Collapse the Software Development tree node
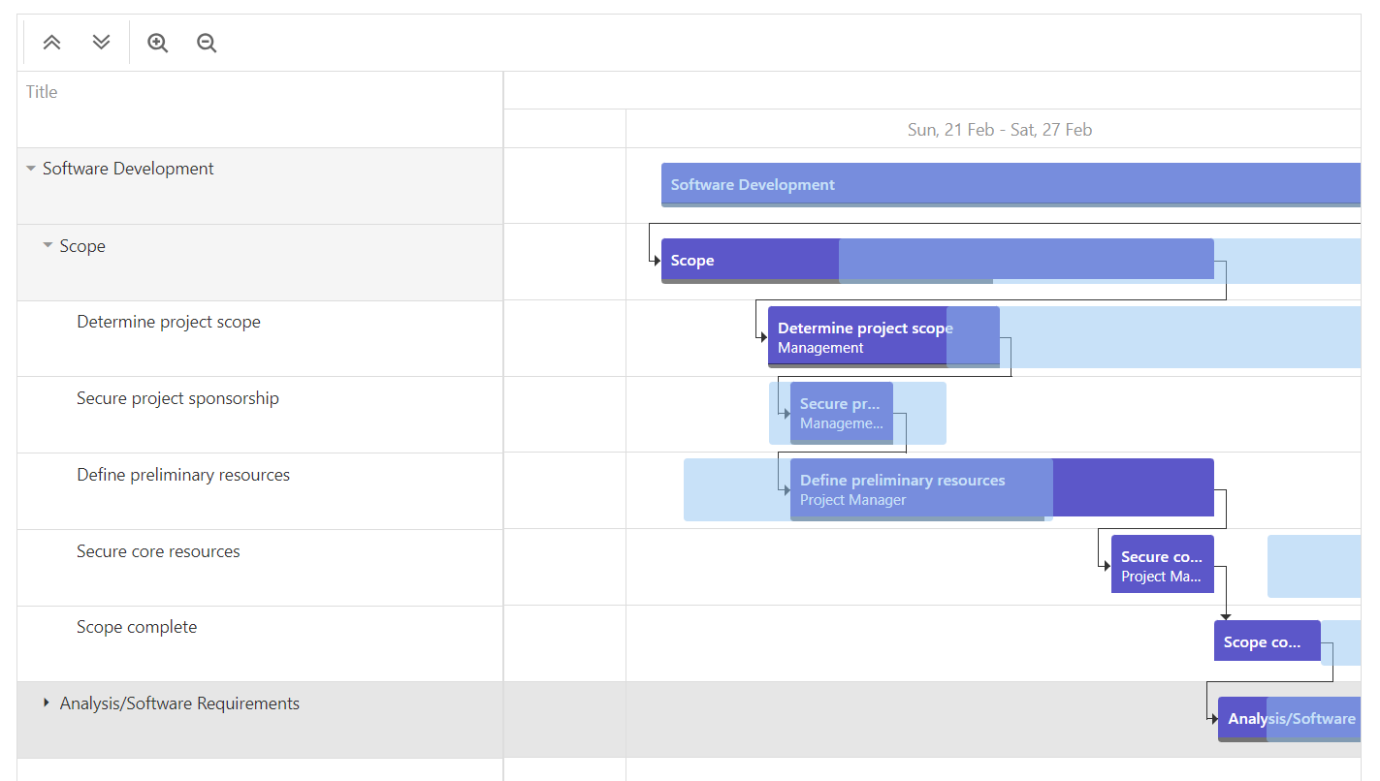 coord(31,169)
